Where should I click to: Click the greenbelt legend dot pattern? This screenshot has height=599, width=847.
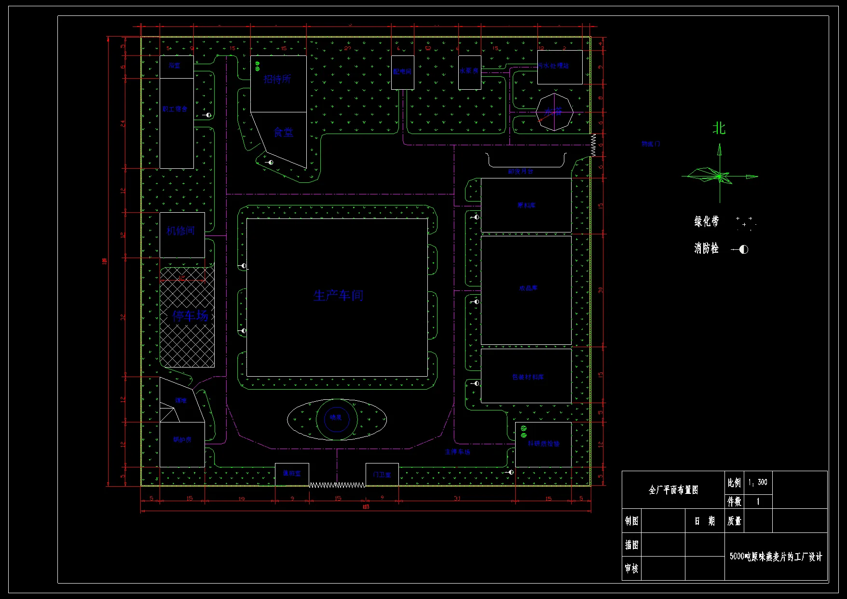tap(746, 223)
